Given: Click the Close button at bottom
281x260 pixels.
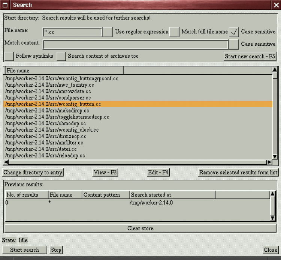Looking at the screenshot, I should 271,250.
